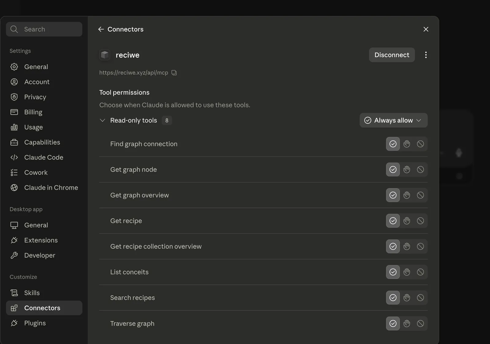Viewport: 490px width, 344px height.
Task: Block the Traverse graph tool
Action: 420,323
